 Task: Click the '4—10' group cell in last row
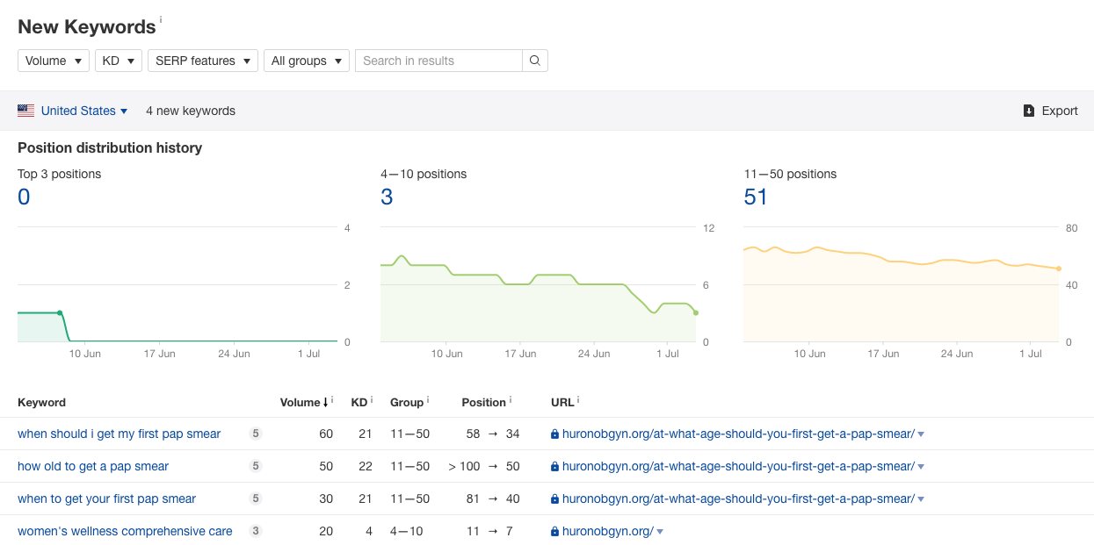[x=407, y=531]
